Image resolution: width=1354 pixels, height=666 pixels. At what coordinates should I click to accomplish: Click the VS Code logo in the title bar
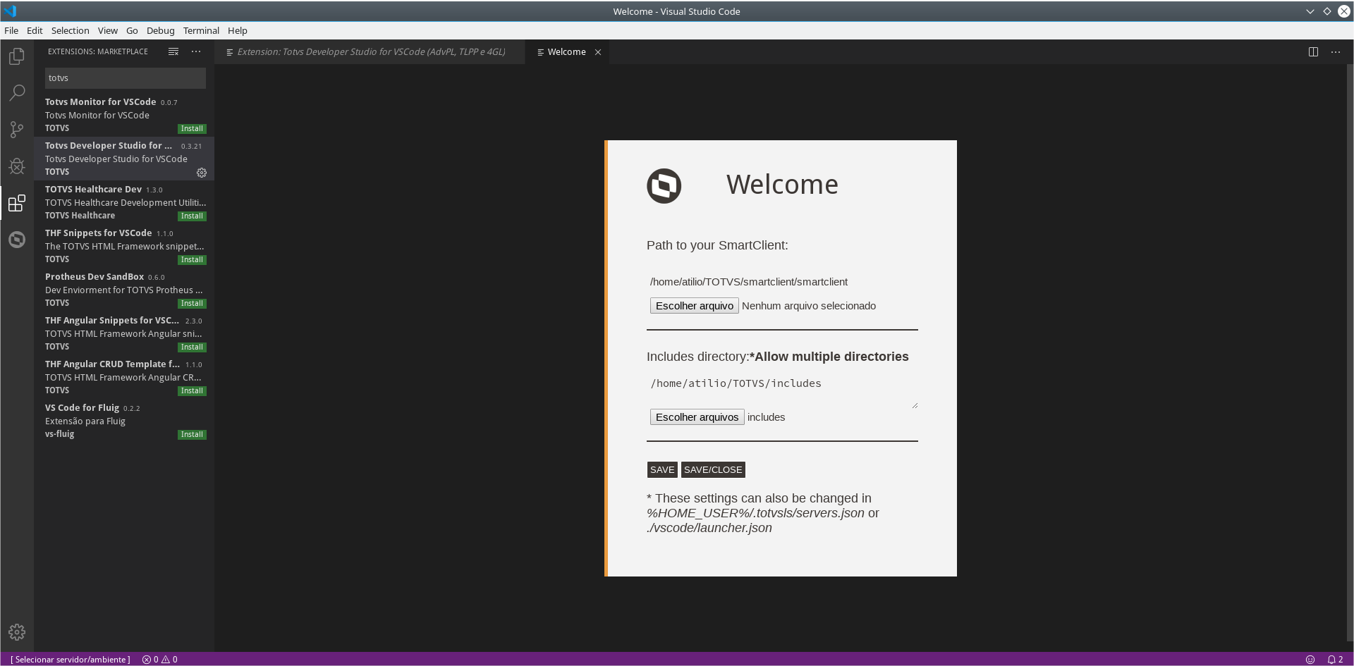pos(10,11)
